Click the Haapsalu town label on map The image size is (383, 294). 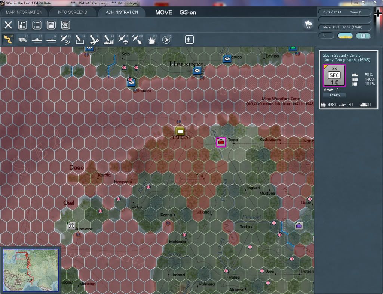[123, 182]
